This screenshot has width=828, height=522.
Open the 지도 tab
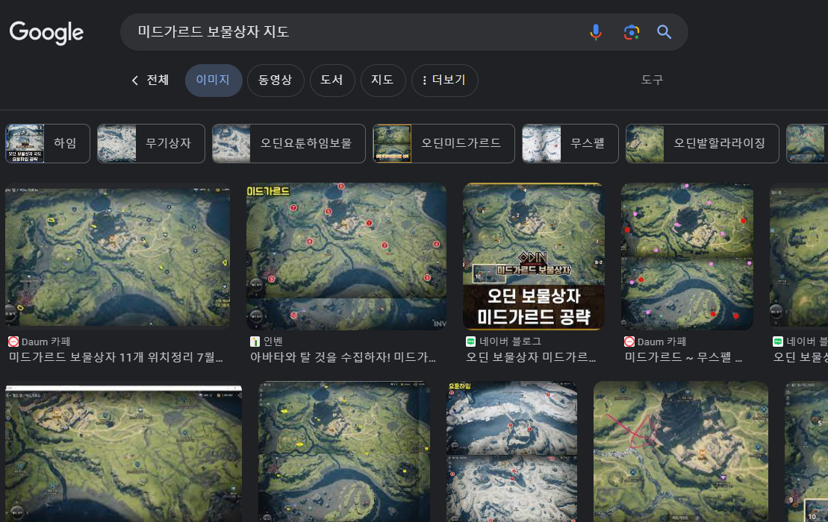coord(382,80)
